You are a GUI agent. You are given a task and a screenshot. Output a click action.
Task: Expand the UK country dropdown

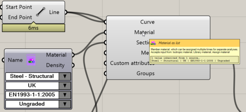click(x=65, y=86)
